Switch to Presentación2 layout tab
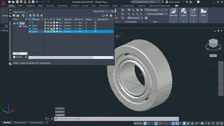Screen dimensions: 224x126 point(36,122)
